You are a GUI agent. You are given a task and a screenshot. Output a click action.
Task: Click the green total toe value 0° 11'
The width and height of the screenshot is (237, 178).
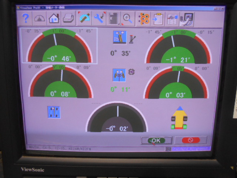pyautogui.click(x=120, y=90)
